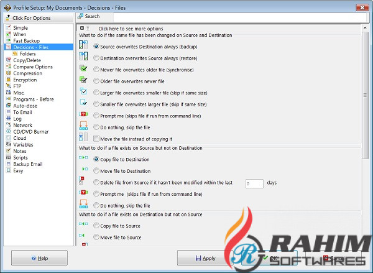The image size is (373, 273).
Task: Open the Scripts page
Action: [x=21, y=157]
